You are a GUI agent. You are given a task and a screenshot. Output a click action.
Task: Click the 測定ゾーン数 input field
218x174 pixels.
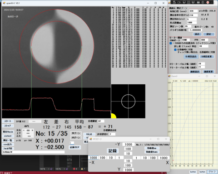coord(188,26)
